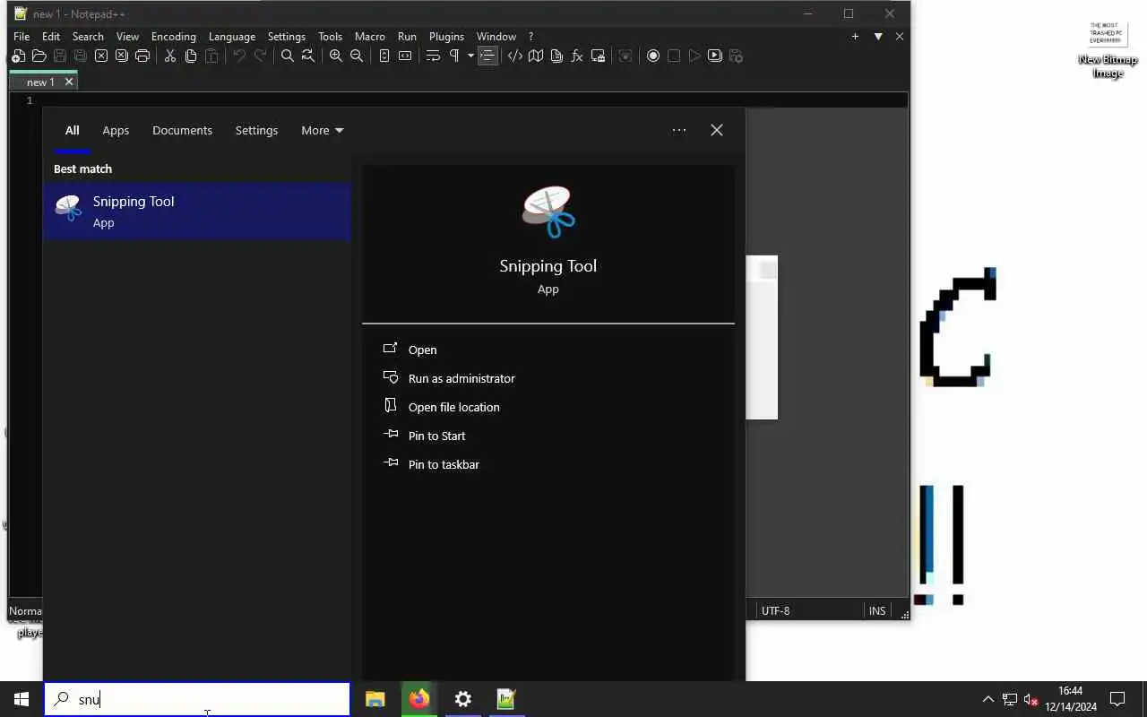Click the Replace icon in Notepad++ toolbar
Image resolution: width=1147 pixels, height=717 pixels.
308,56
